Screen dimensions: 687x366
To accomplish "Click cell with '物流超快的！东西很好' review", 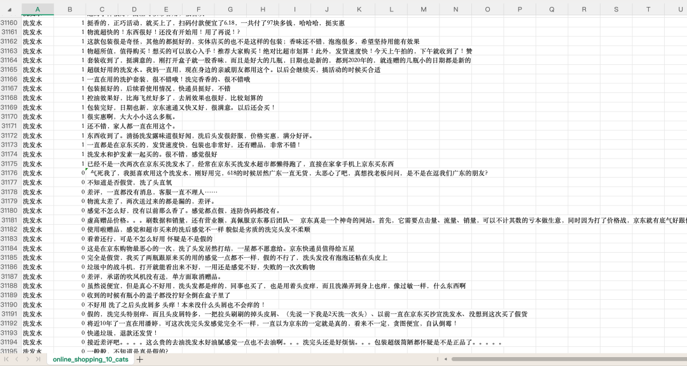I will [163, 32].
